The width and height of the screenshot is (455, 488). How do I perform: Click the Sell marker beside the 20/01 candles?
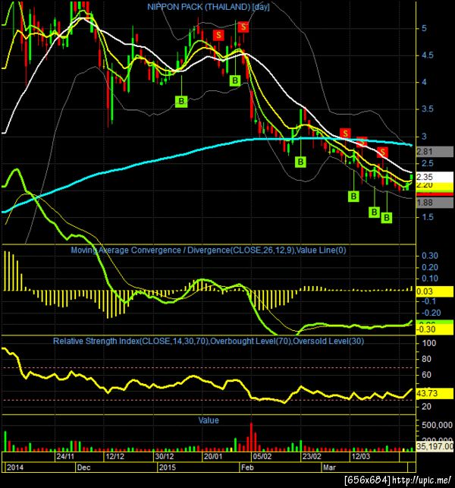(x=218, y=35)
